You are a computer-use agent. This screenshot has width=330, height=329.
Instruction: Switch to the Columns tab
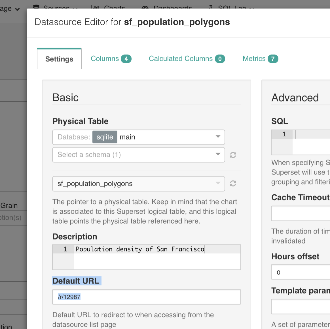coord(105,59)
